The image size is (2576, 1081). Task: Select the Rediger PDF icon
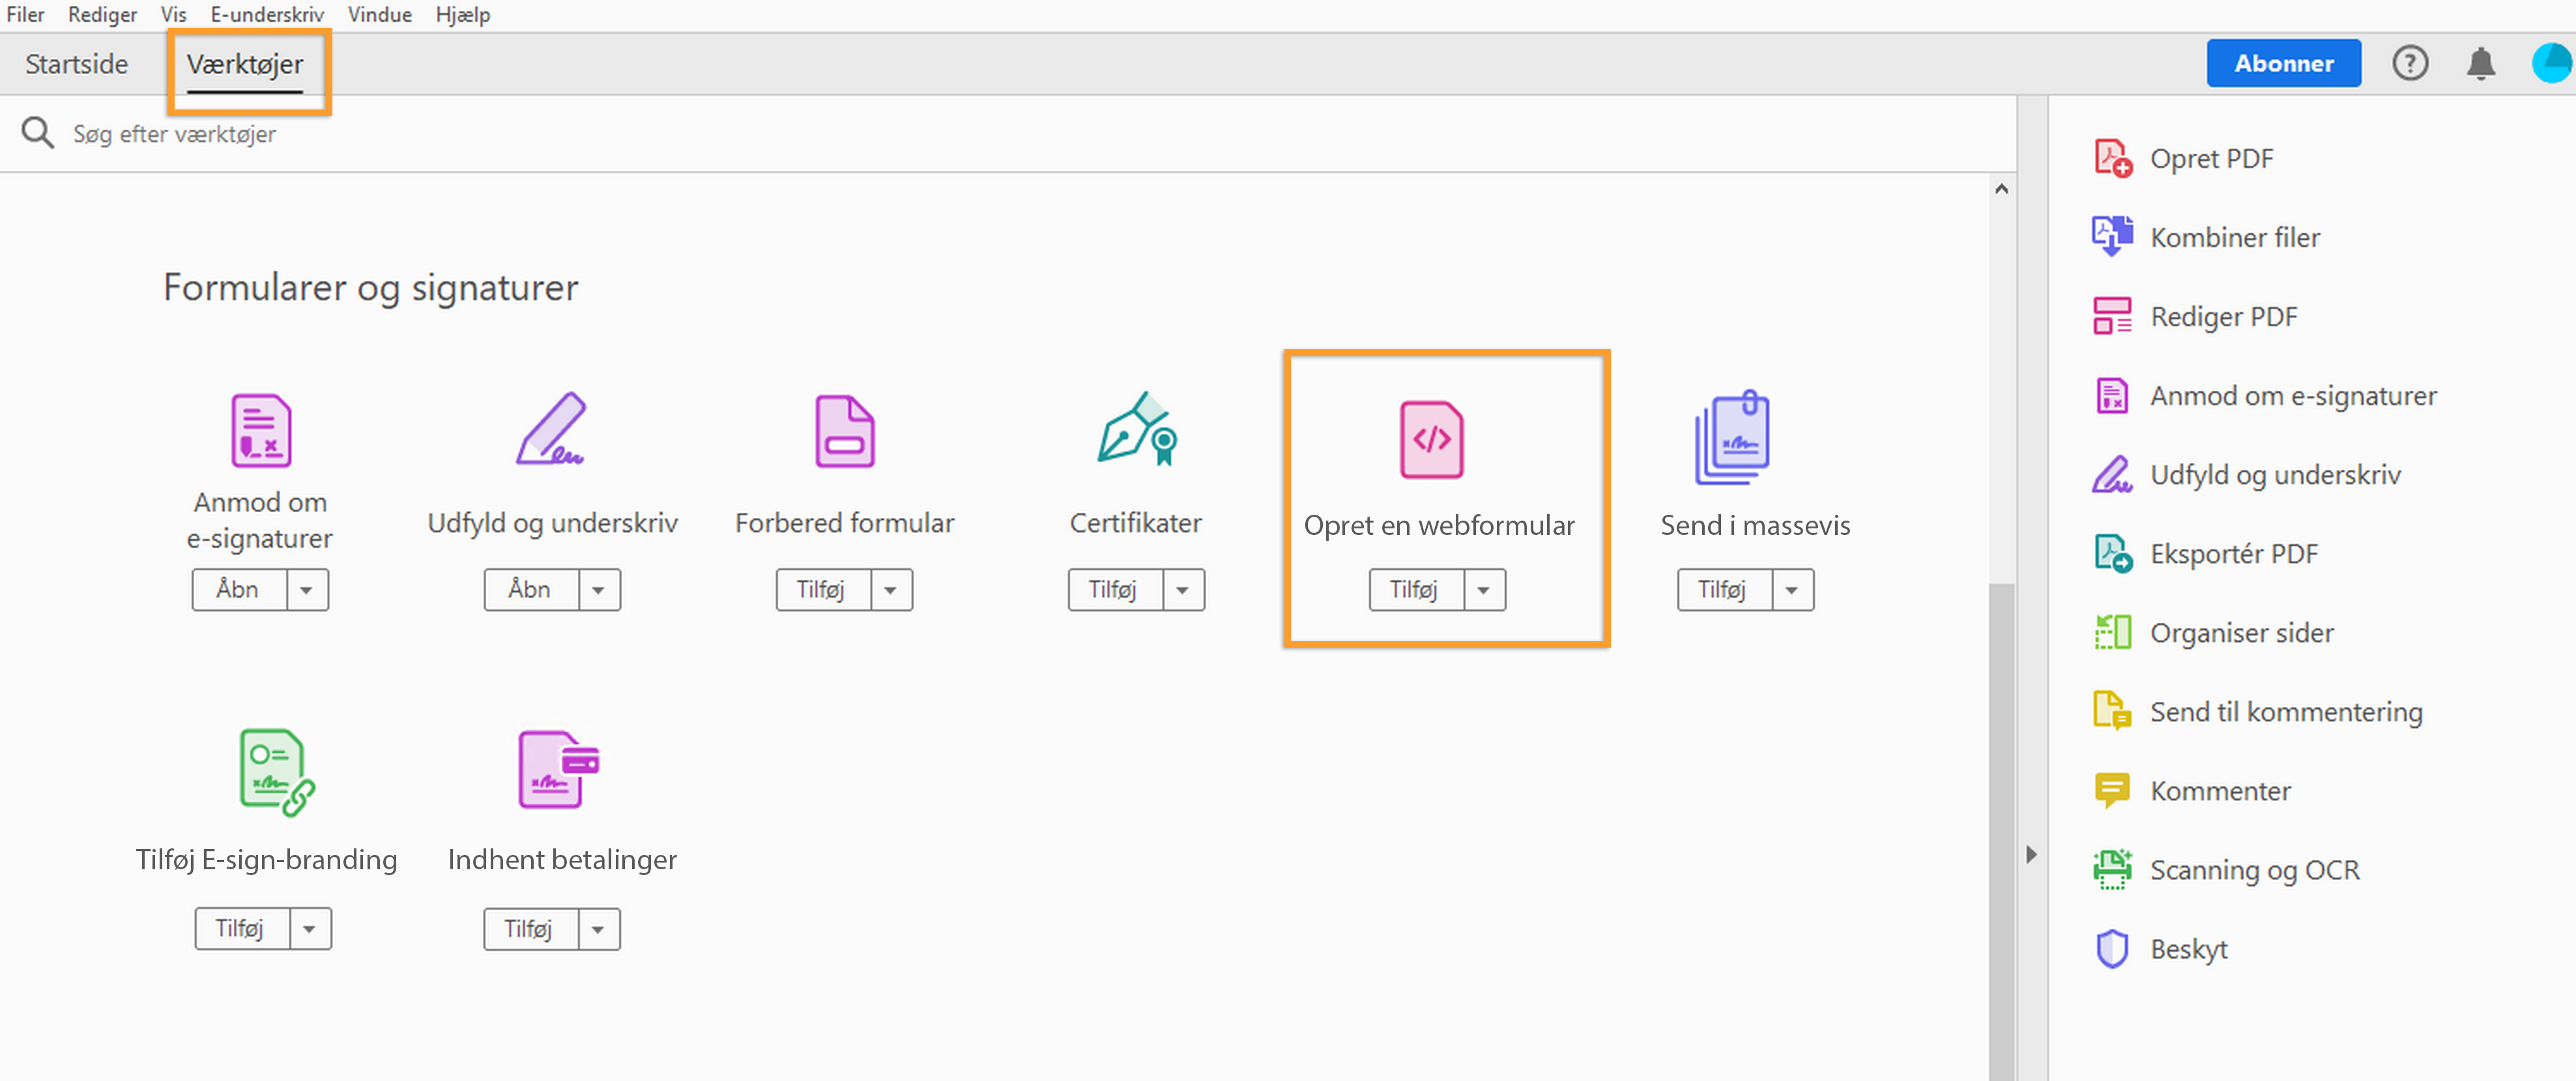[x=2114, y=316]
